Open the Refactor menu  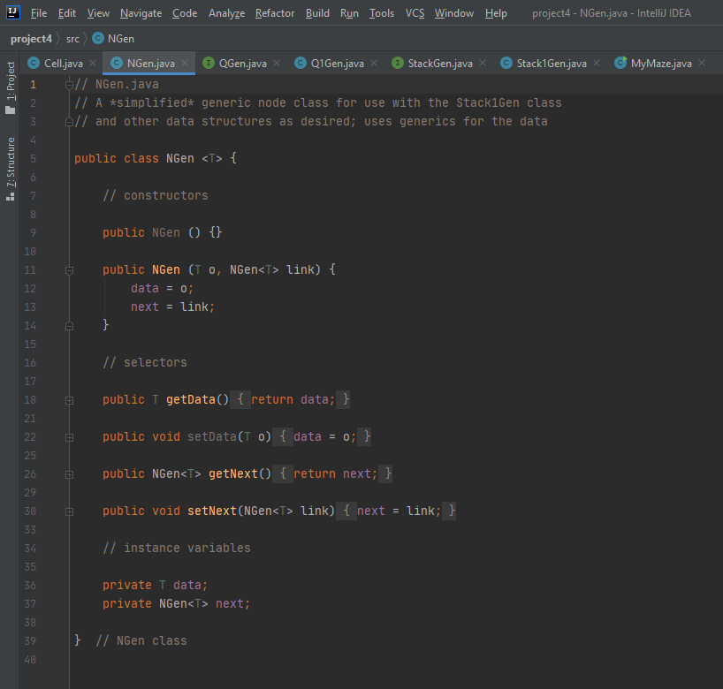tap(275, 13)
